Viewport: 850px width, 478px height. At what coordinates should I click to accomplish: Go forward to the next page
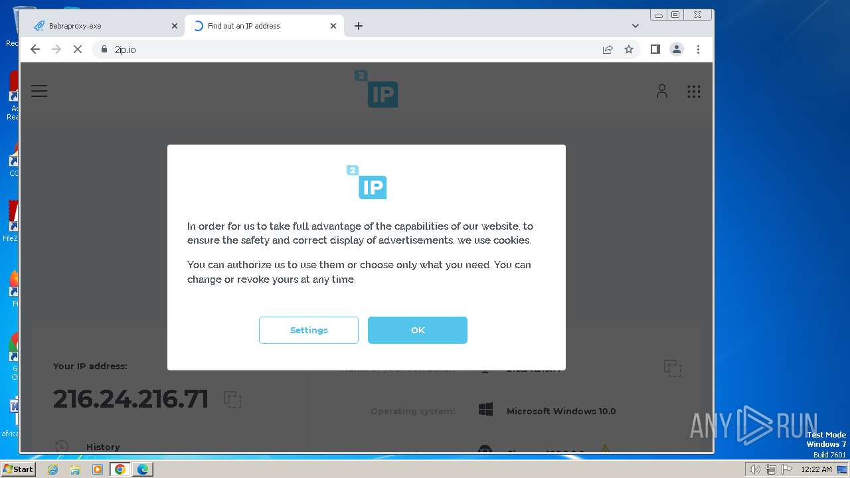pos(56,49)
